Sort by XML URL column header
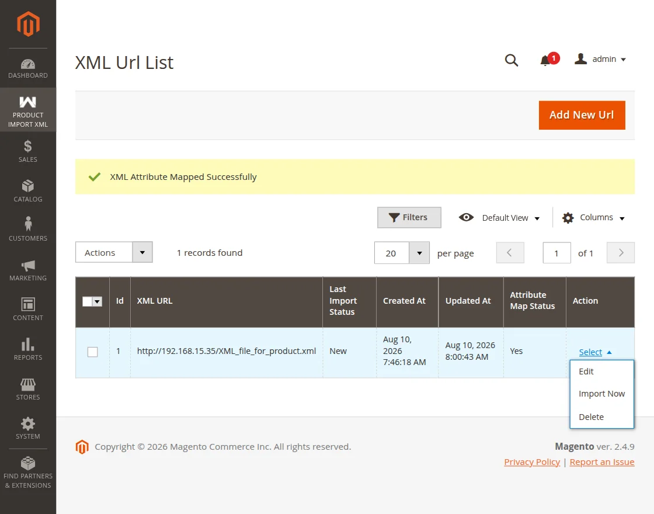Image resolution: width=654 pixels, height=514 pixels. tap(227, 301)
